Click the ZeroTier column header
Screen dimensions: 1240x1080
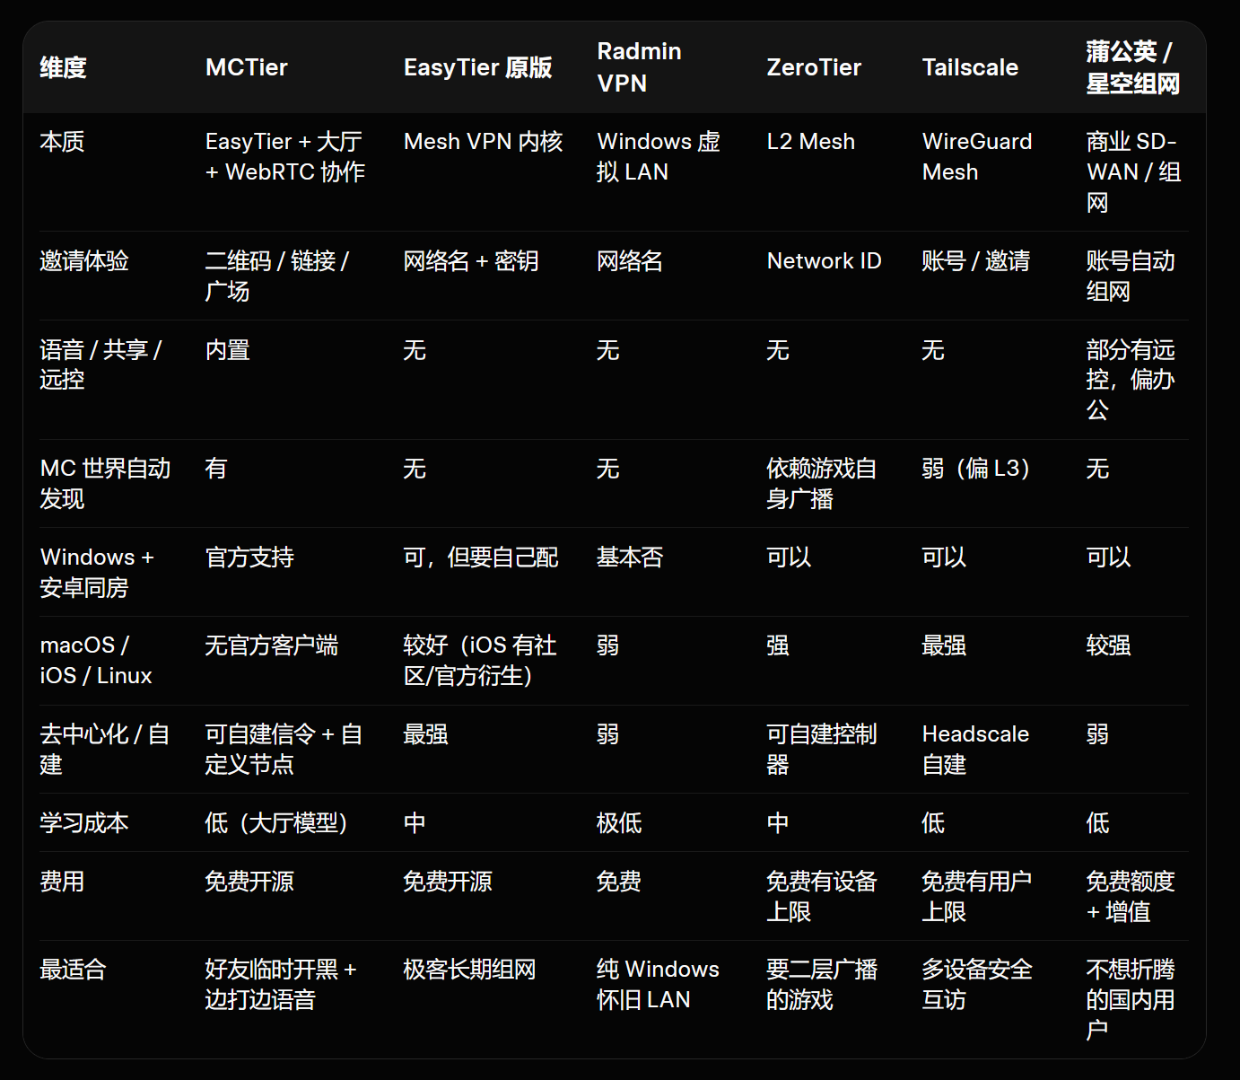[x=814, y=67]
